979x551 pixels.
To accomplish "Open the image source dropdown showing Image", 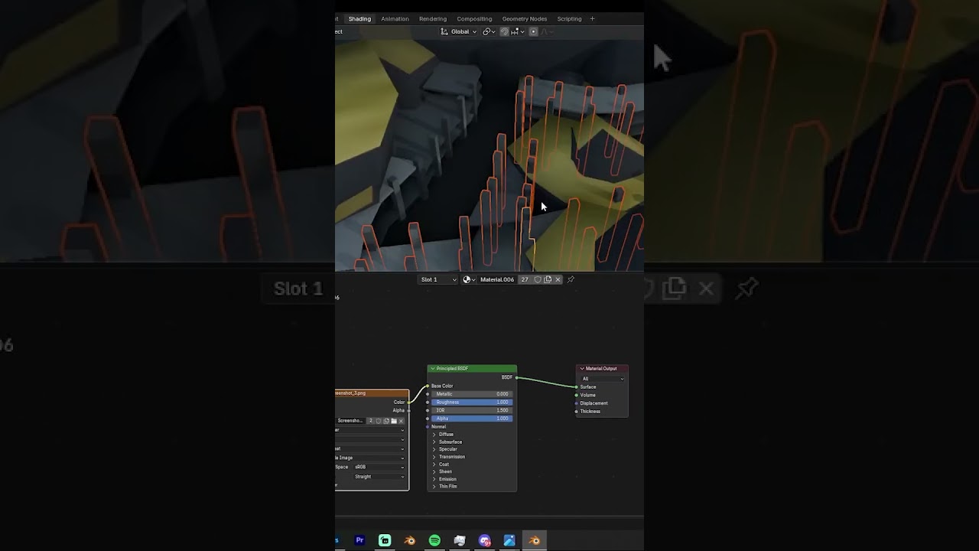I will pyautogui.click(x=370, y=458).
